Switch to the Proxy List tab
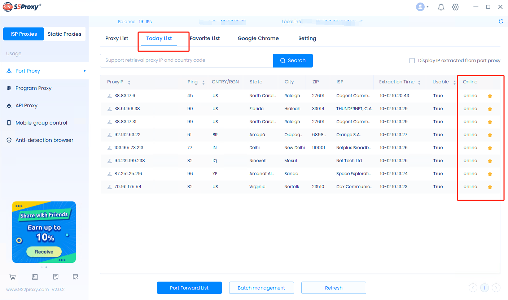Viewport: 508px width, 300px height. click(x=117, y=38)
